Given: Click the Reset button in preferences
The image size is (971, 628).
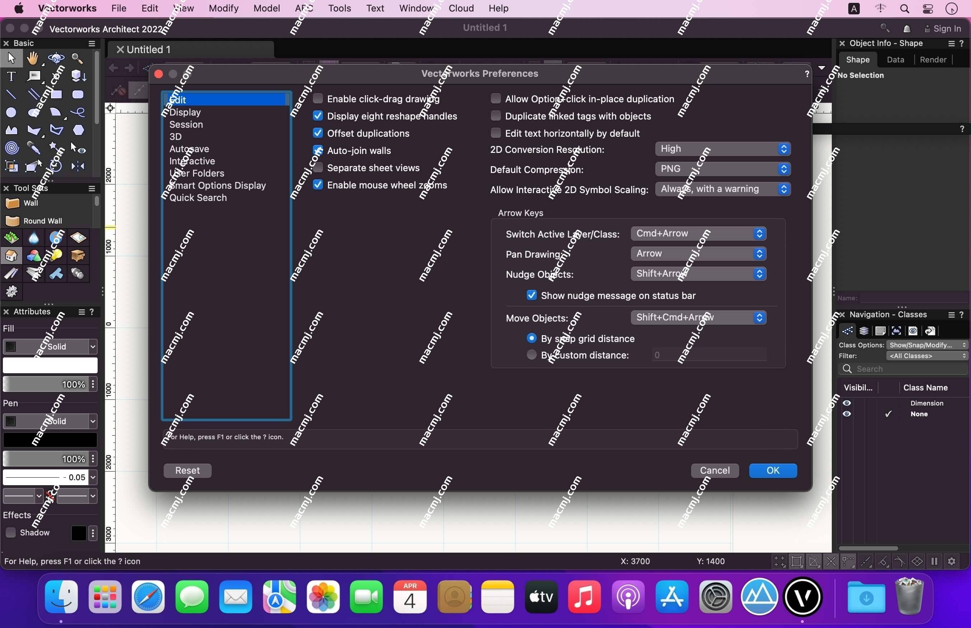Looking at the screenshot, I should click(x=188, y=470).
